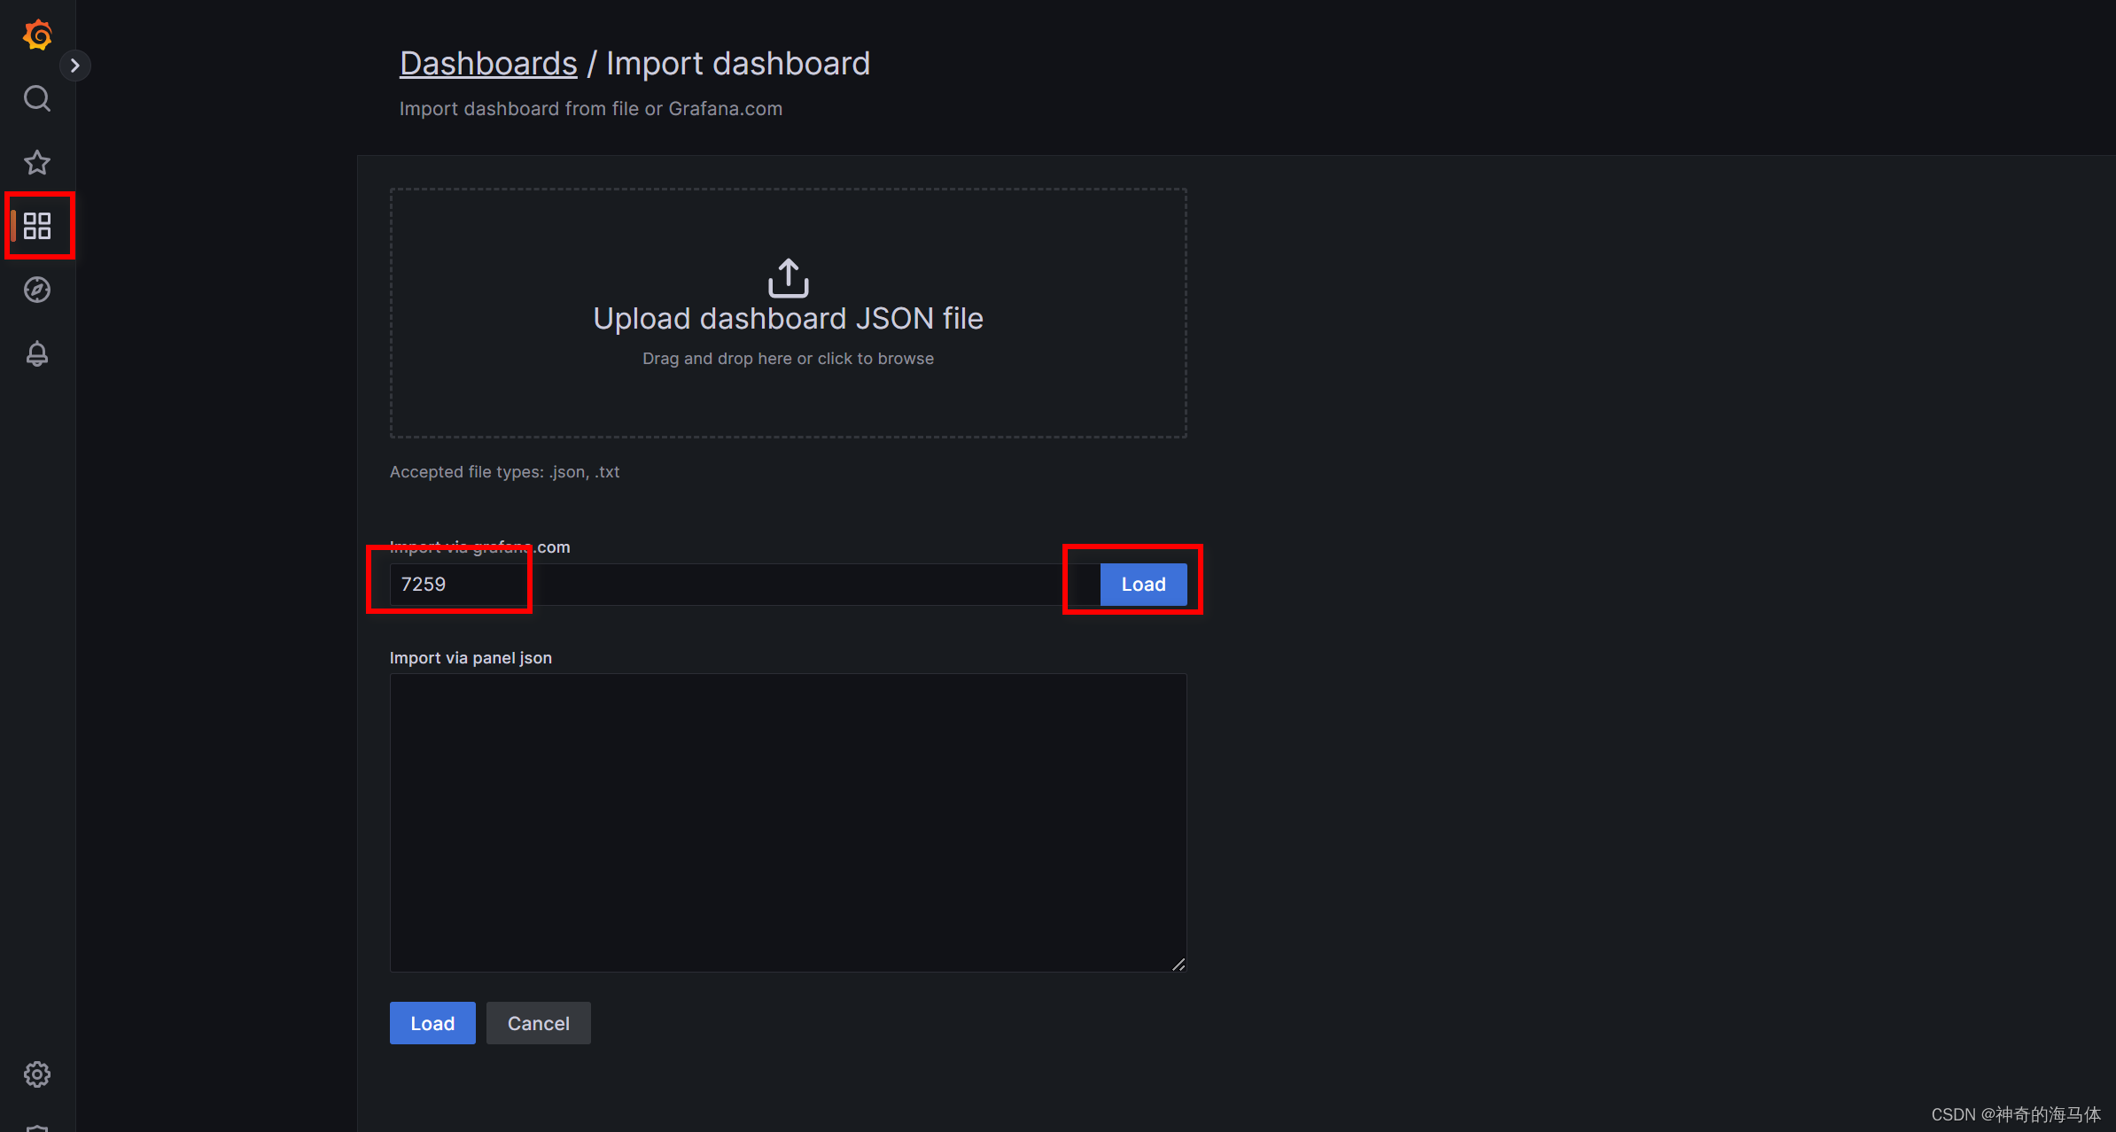Click the 'Import via panel json' label

[471, 658]
